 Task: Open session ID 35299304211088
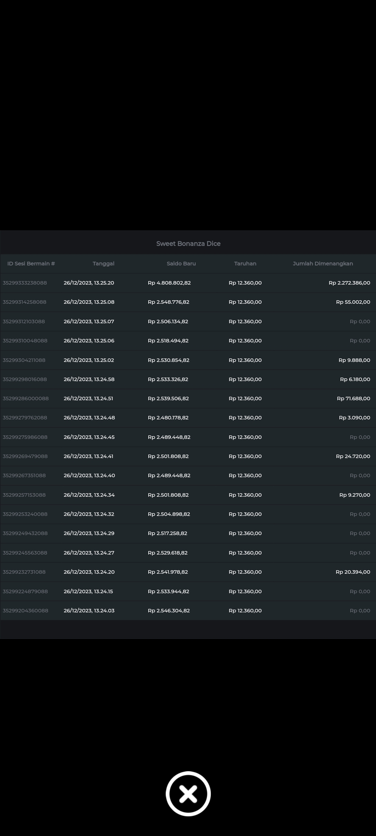(x=24, y=360)
